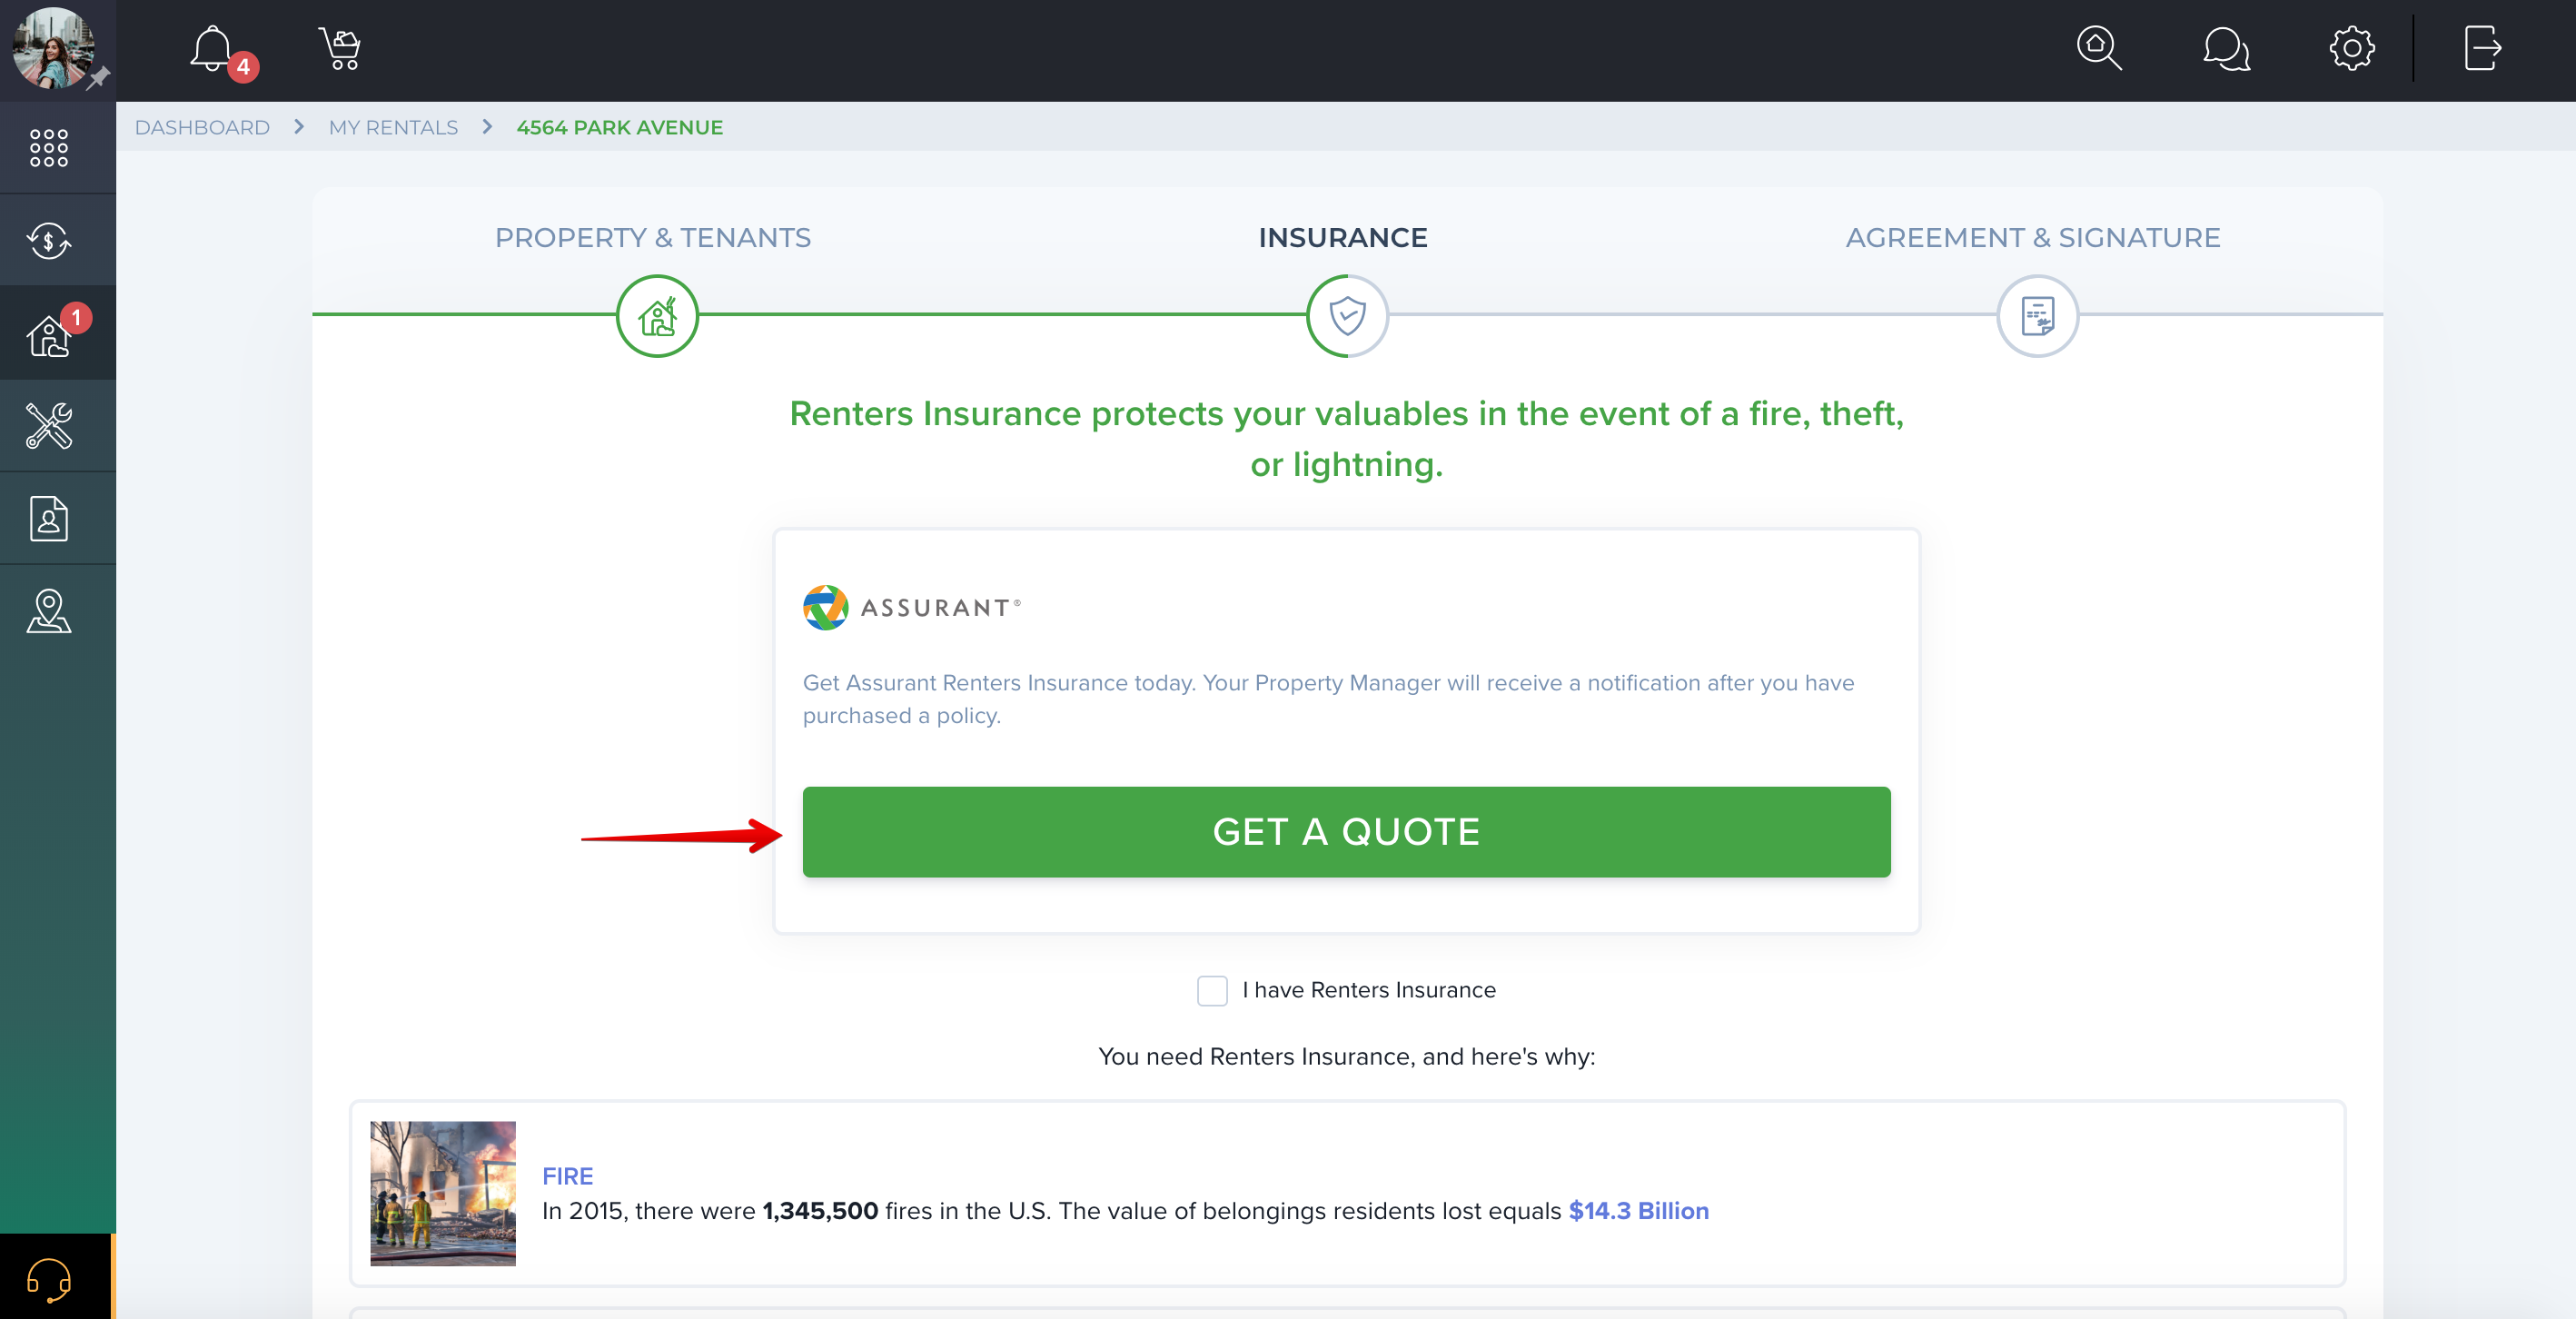Check the I have Renters Insurance box
The image size is (2576, 1319).
1212,990
